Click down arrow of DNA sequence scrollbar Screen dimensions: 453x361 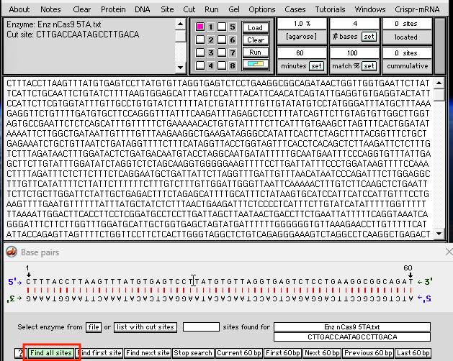point(439,234)
